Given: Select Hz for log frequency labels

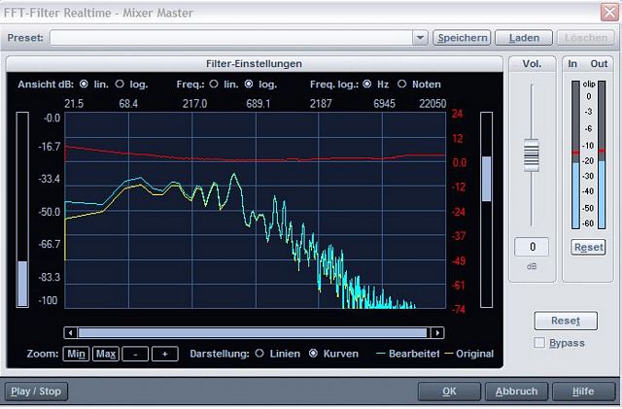Looking at the screenshot, I should tap(367, 85).
